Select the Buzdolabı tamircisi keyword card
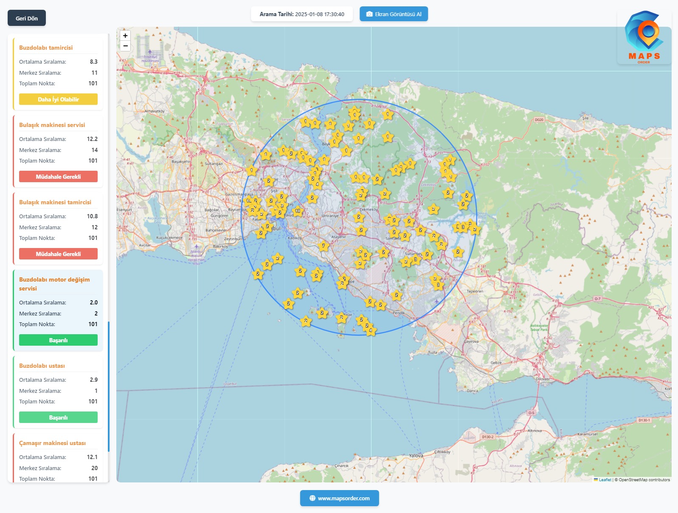Viewport: 678px width, 513px height. click(46, 48)
